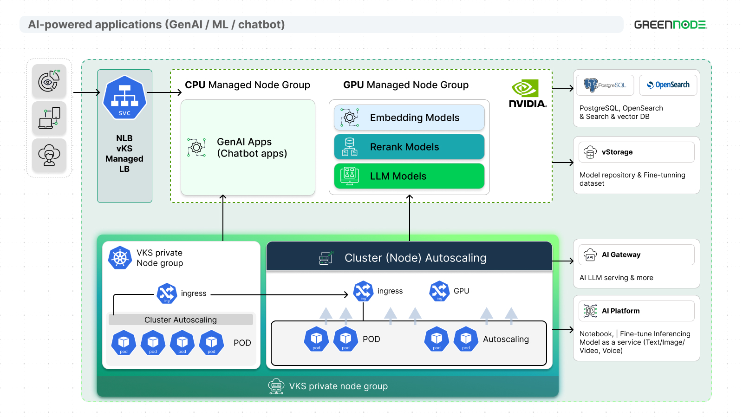This screenshot has height=418, width=743.
Task: Click the cloud support agent icon tile
Action: click(x=49, y=155)
